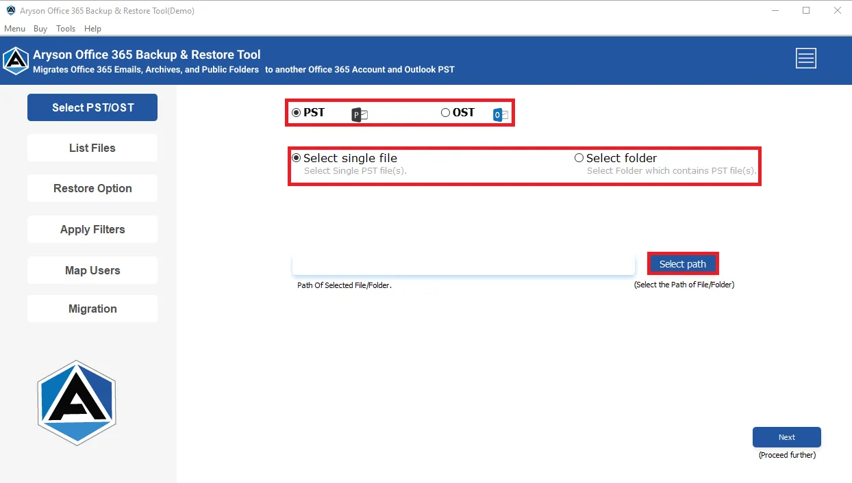Click the title bar application icon
Screen dimensions: 852x483
point(10,10)
